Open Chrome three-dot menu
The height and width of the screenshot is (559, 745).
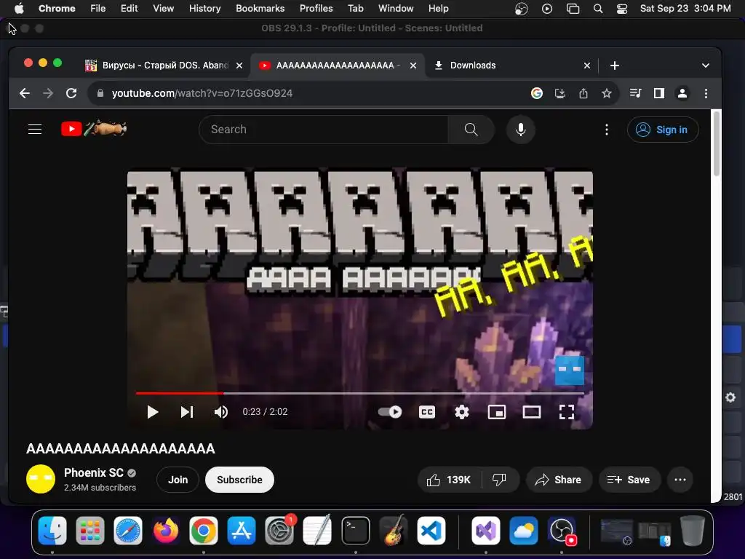pyautogui.click(x=706, y=93)
